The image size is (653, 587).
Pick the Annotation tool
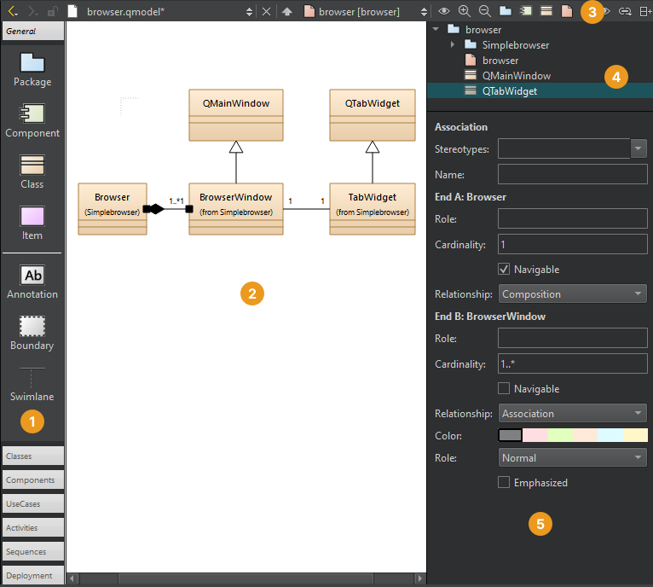point(32,281)
